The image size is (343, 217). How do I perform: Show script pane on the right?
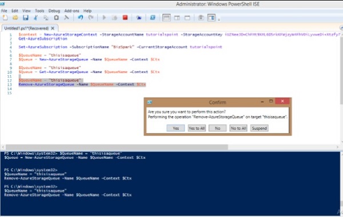coord(177,18)
